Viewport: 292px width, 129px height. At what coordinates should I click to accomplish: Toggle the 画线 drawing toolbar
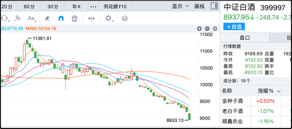click(x=199, y=6)
